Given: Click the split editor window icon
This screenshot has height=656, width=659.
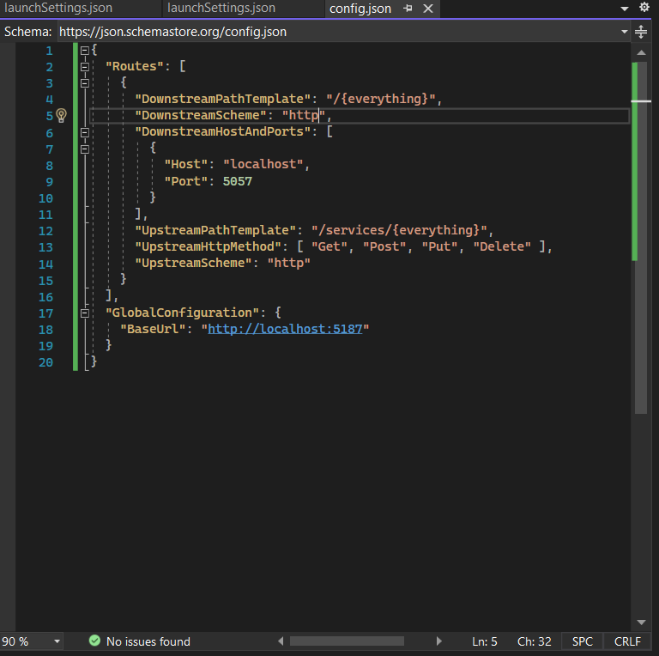Looking at the screenshot, I should 641,32.
